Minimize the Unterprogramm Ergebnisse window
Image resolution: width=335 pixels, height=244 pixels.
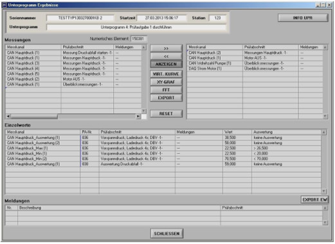318,5
